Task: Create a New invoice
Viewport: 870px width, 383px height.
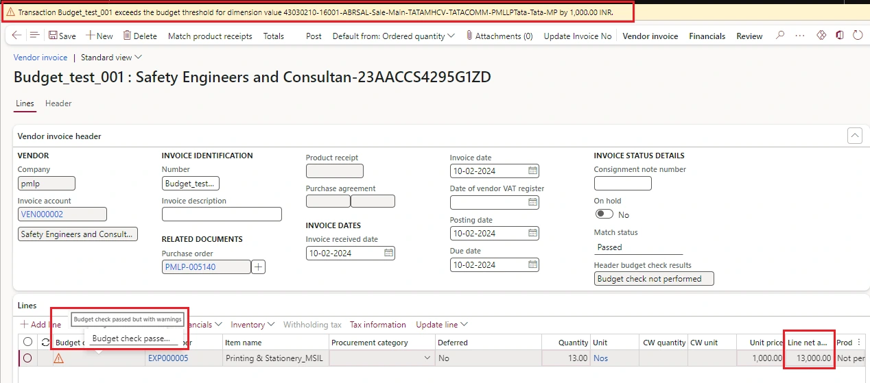Action: click(x=99, y=36)
